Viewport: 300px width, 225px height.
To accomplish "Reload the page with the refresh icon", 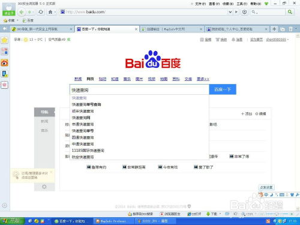I will tap(41, 12).
